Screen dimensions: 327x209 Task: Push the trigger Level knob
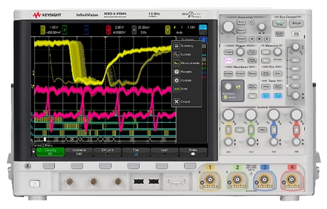pos(240,52)
